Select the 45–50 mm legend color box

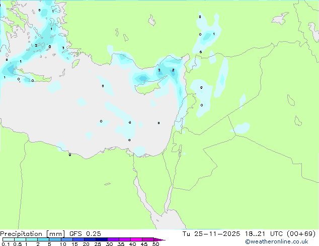(x=148, y=239)
